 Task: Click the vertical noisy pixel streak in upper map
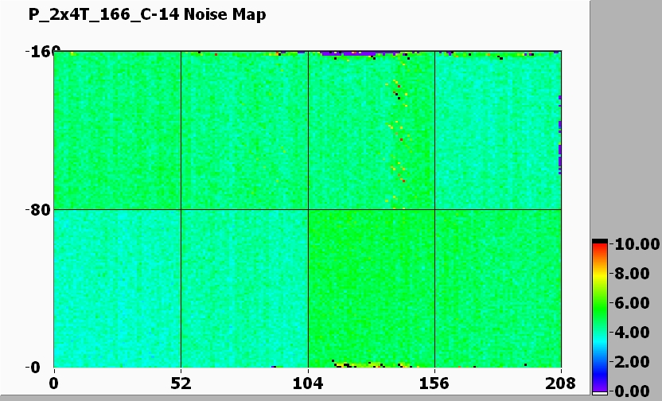(395, 135)
